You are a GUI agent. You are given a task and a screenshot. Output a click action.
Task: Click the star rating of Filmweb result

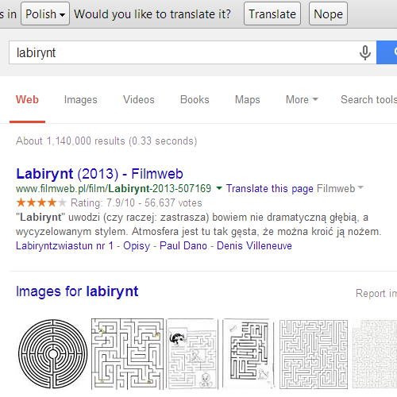coord(41,203)
